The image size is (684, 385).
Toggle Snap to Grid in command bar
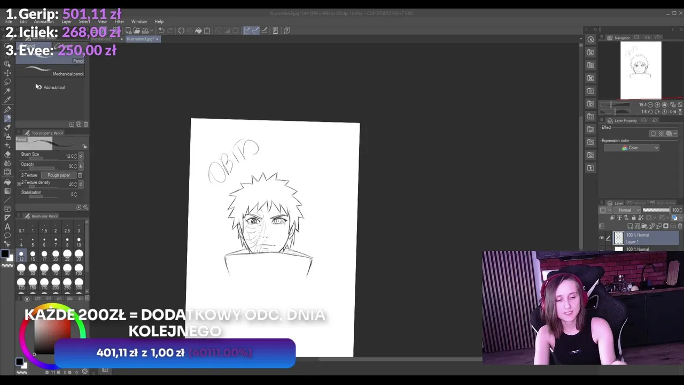[263, 30]
